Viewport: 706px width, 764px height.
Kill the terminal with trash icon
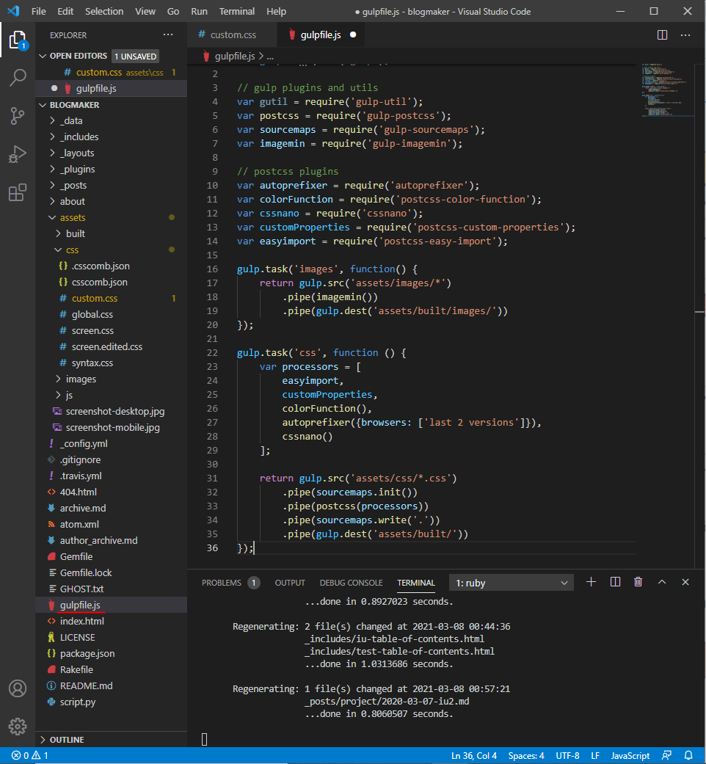tap(638, 582)
